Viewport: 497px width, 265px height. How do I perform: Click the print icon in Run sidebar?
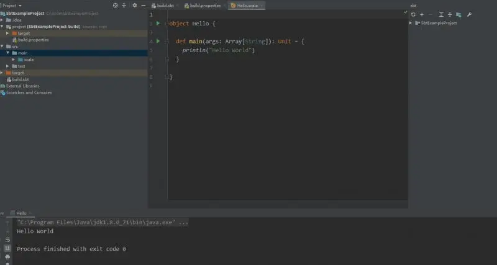point(7,257)
